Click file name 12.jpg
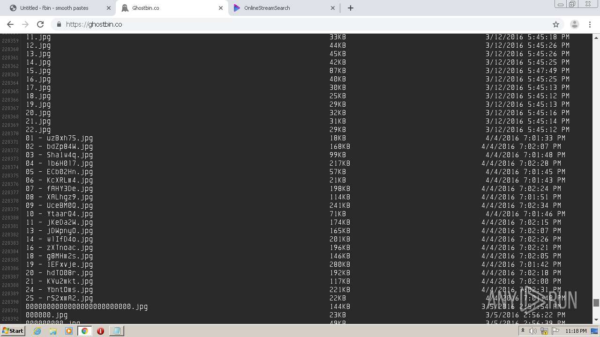The width and height of the screenshot is (600, 337). point(38,45)
